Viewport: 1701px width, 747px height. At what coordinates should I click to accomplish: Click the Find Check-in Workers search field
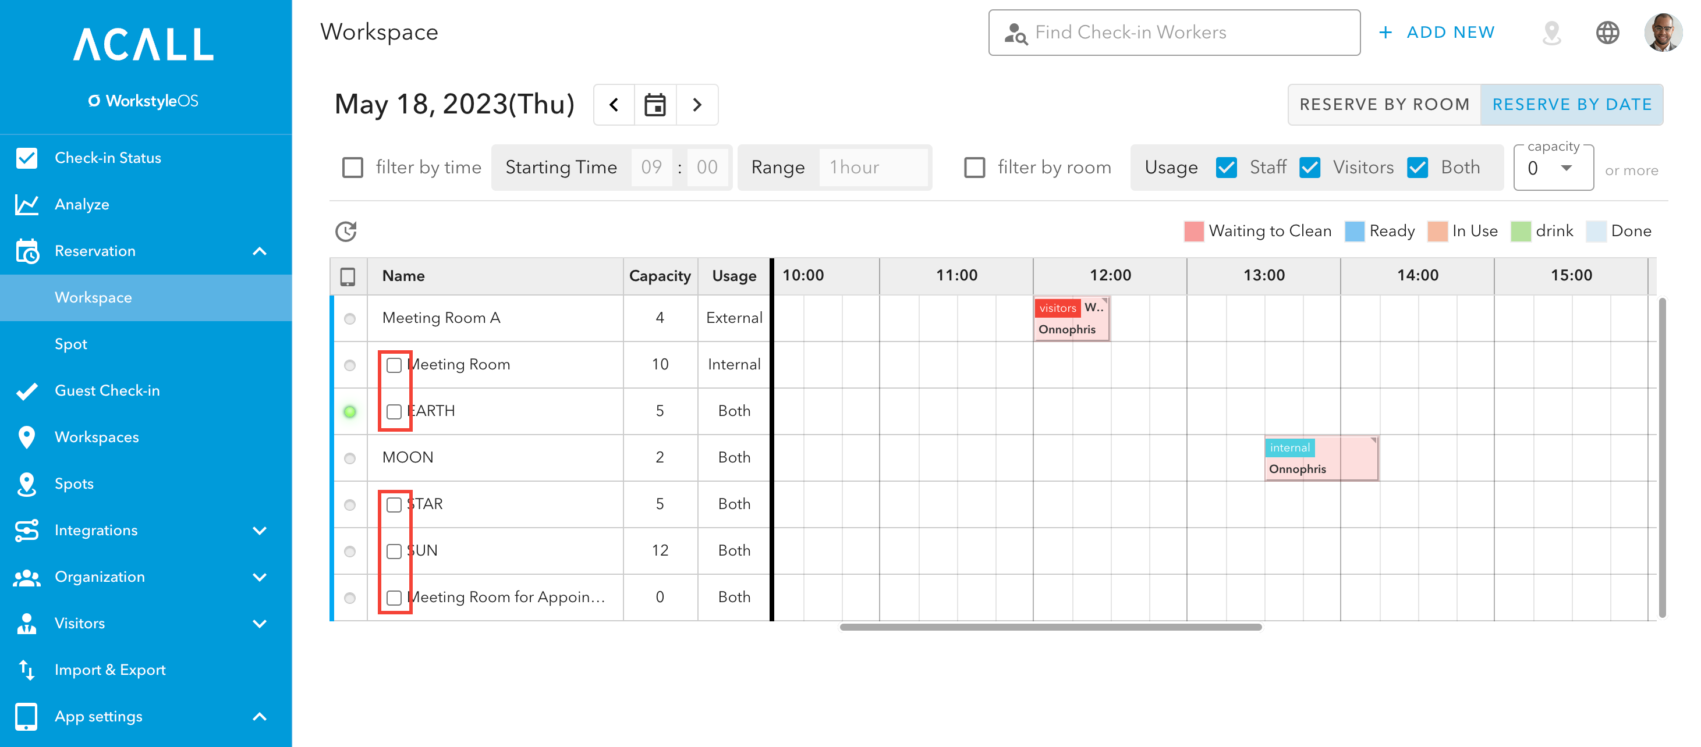1174,33
